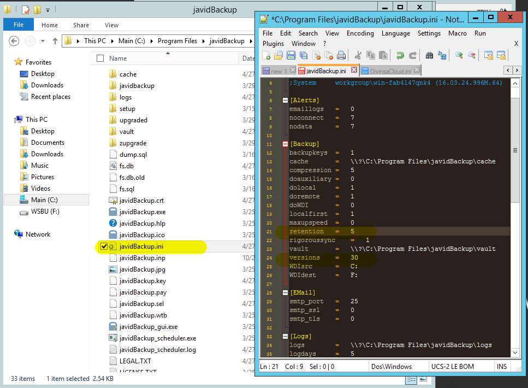Open the quick access toolbar dropdown arrow
528x388 pixels.
pos(48,10)
